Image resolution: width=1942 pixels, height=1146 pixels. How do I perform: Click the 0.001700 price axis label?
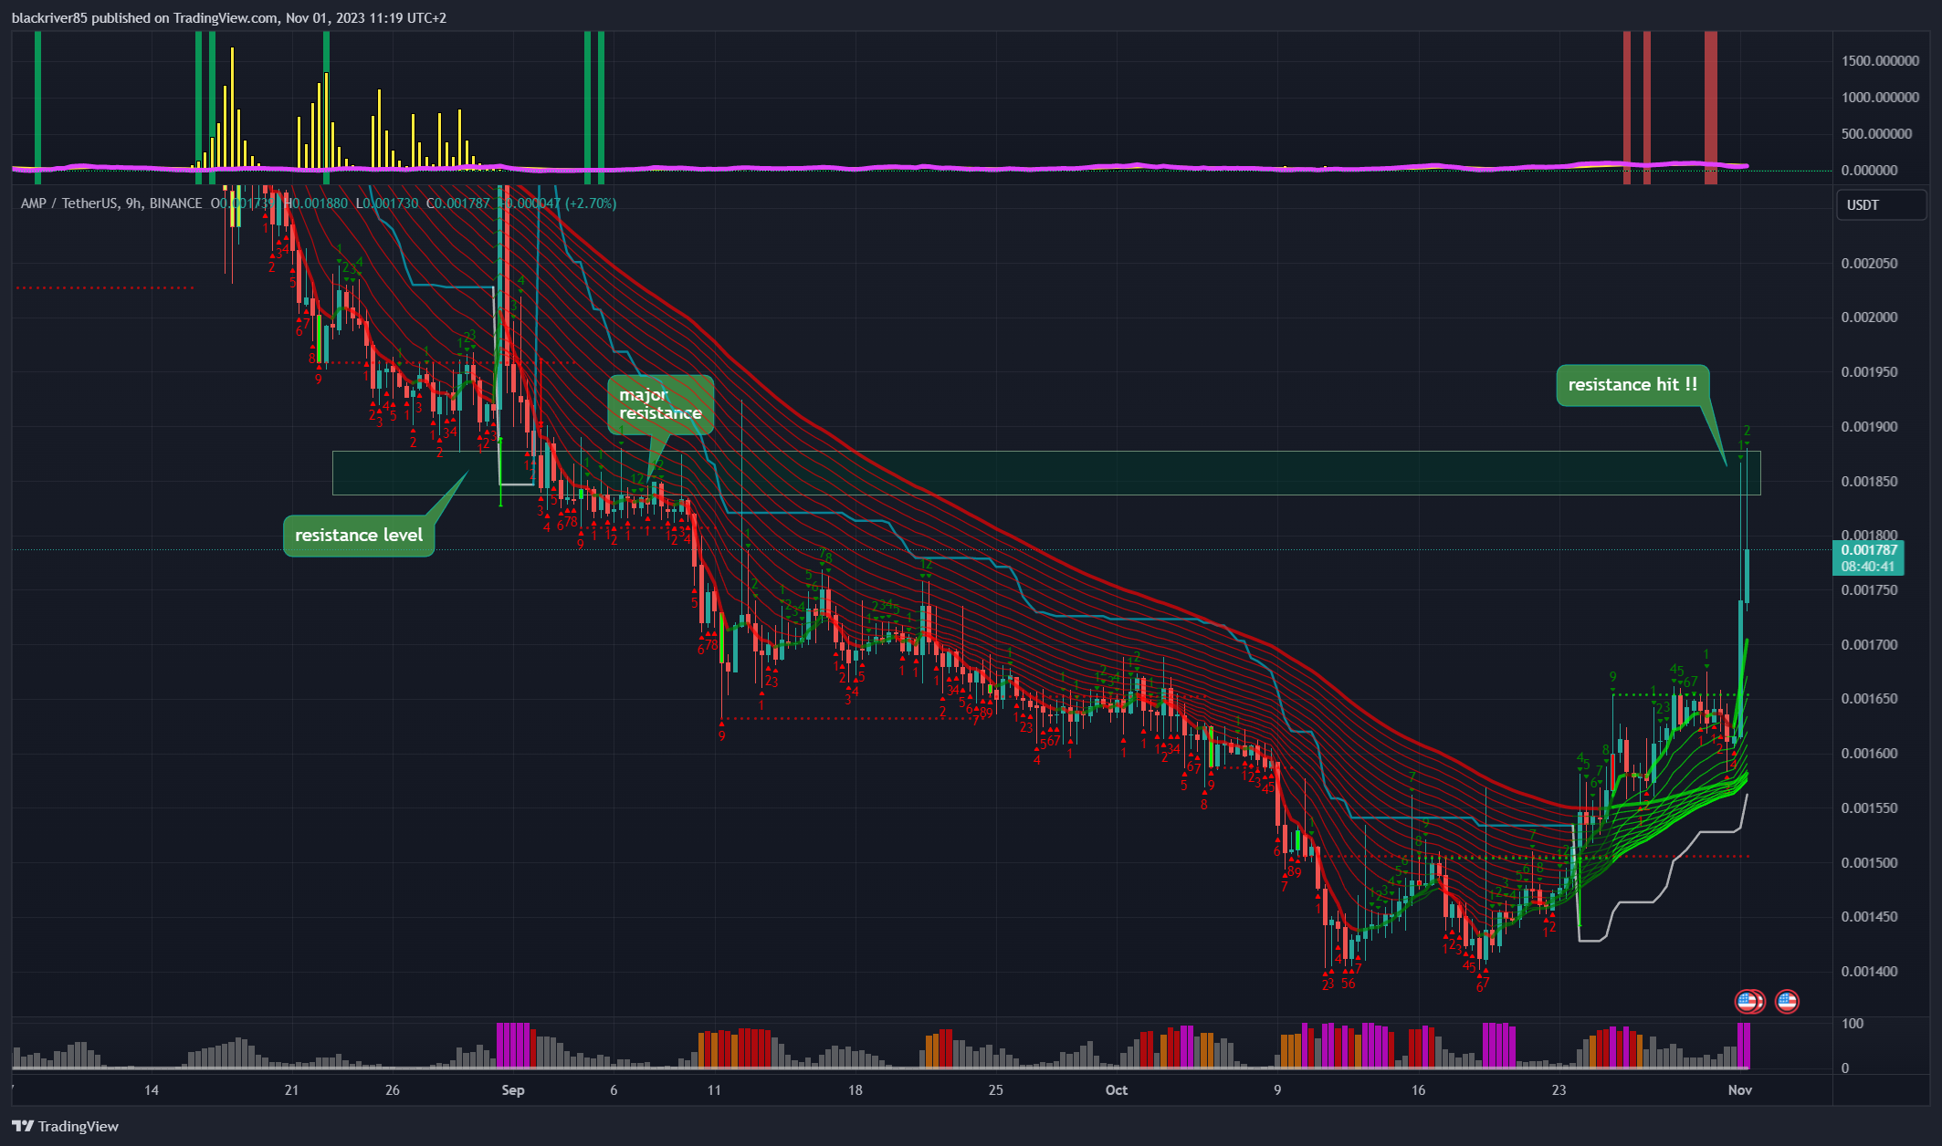[x=1869, y=645]
